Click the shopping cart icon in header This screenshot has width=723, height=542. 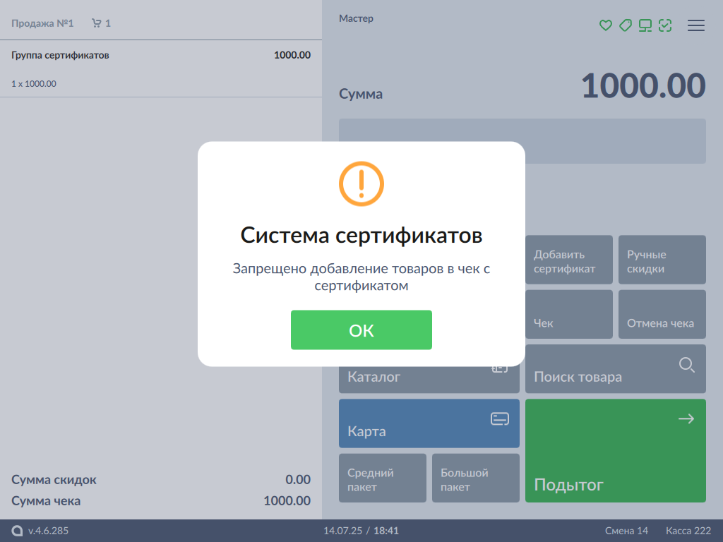click(97, 23)
